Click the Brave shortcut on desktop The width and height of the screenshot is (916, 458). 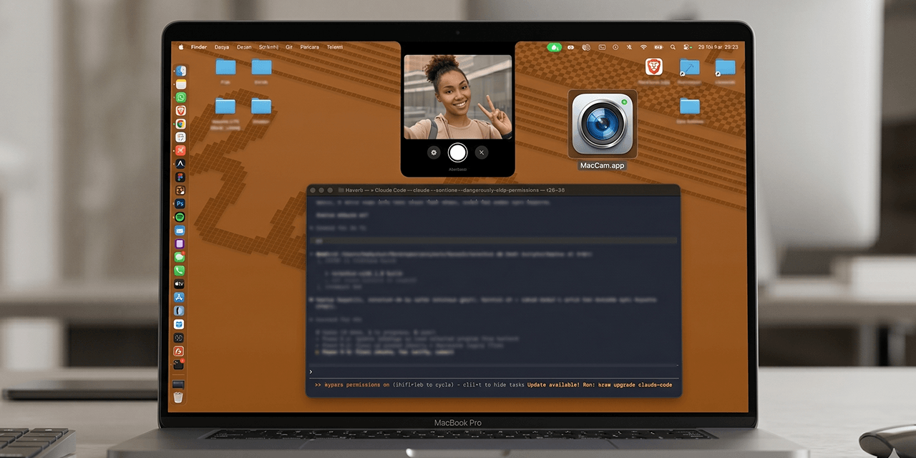tap(654, 67)
